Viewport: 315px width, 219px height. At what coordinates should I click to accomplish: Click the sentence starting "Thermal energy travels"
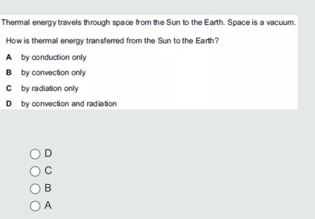(148, 22)
